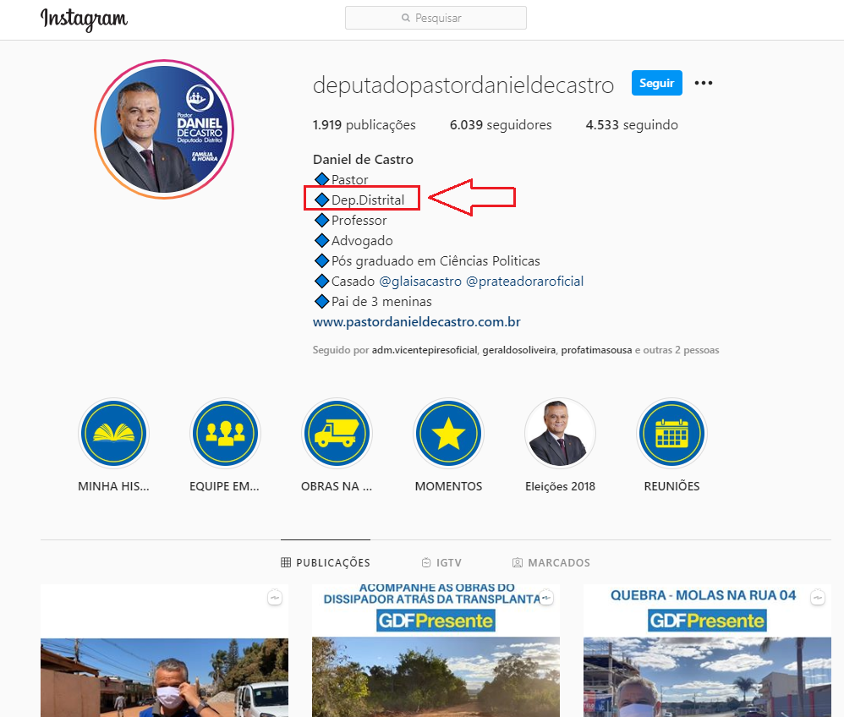Switch to the PUBLICAÇÕES tab
This screenshot has width=844, height=717.
[x=326, y=562]
